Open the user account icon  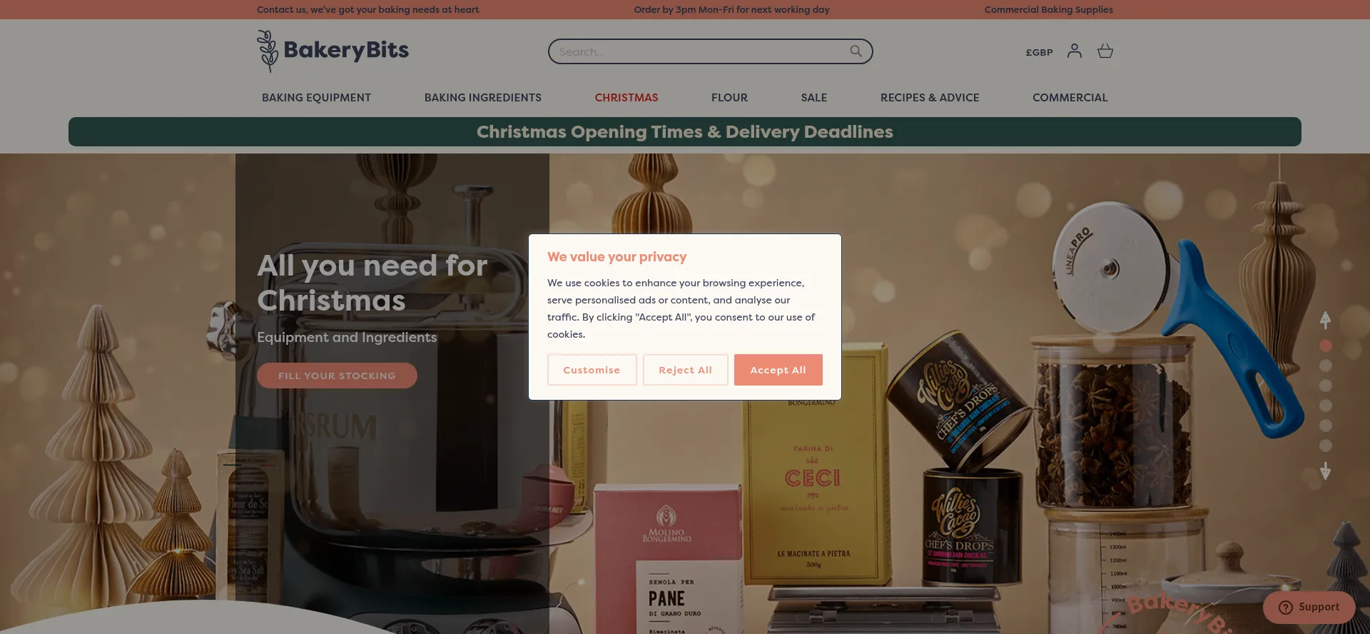[x=1074, y=51]
